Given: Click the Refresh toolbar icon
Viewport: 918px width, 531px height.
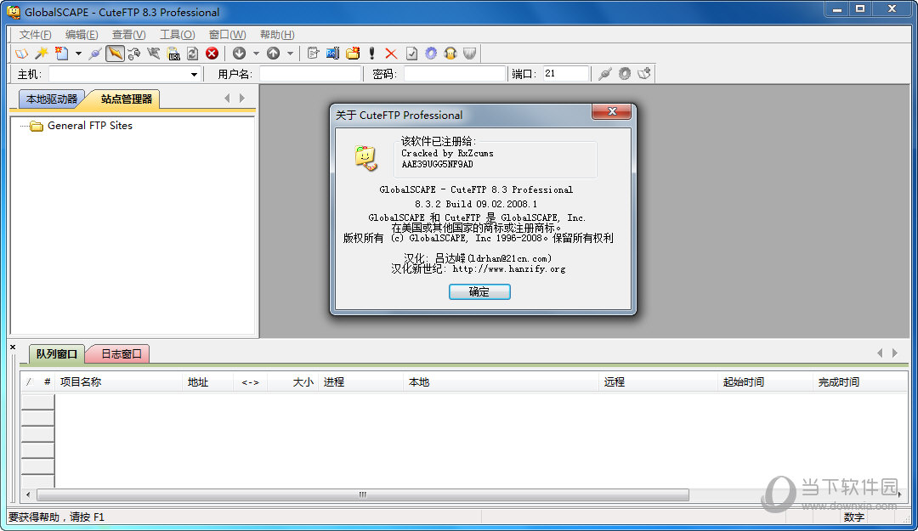Looking at the screenshot, I should pos(193,54).
